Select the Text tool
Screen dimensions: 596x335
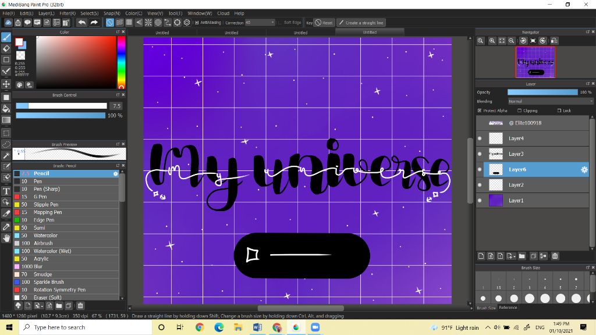click(6, 191)
